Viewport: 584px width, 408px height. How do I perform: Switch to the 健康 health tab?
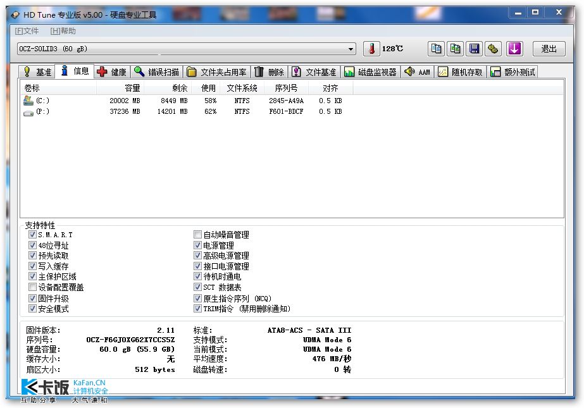tap(112, 72)
